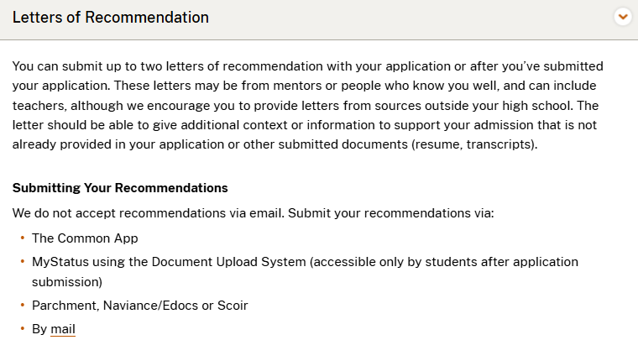The height and width of the screenshot is (340, 638).
Task: Click the orange bullet beside "The Common App"
Action: click(x=23, y=238)
